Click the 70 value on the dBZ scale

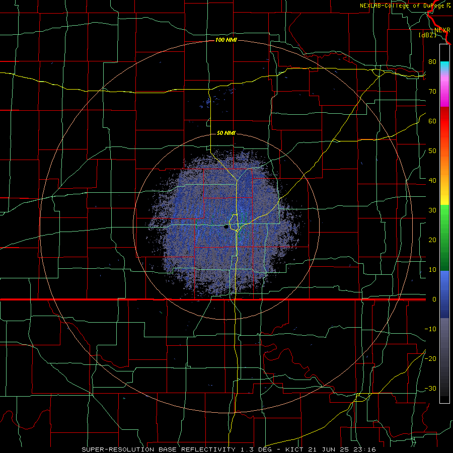click(x=432, y=91)
